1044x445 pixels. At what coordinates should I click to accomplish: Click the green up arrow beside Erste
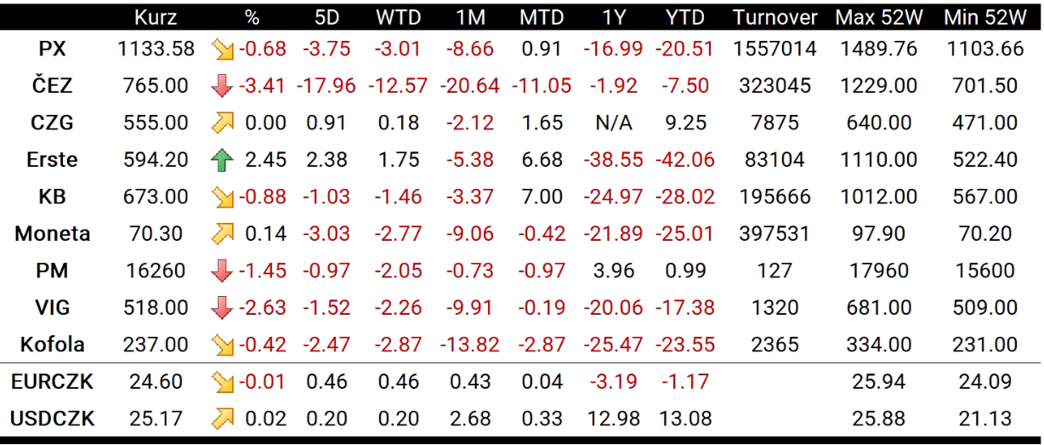click(223, 160)
